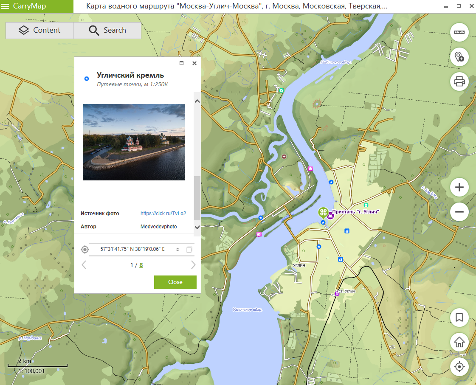Image resolution: width=476 pixels, height=385 pixels.
Task: Toggle the coordinate format stepper arrows
Action: (177, 250)
